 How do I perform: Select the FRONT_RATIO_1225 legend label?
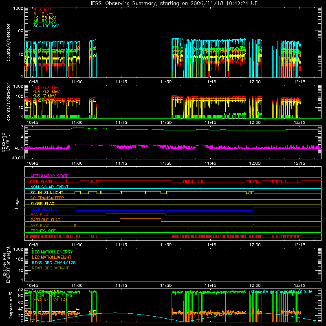(53, 295)
